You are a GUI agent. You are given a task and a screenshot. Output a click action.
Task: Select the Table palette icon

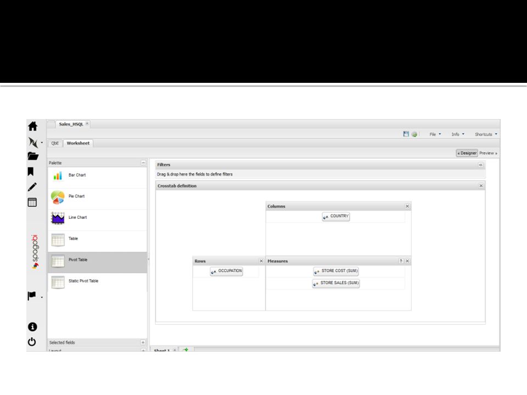coord(58,240)
